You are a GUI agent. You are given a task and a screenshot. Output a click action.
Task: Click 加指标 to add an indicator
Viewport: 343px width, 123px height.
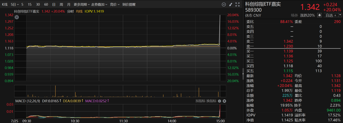(x=200, y=101)
